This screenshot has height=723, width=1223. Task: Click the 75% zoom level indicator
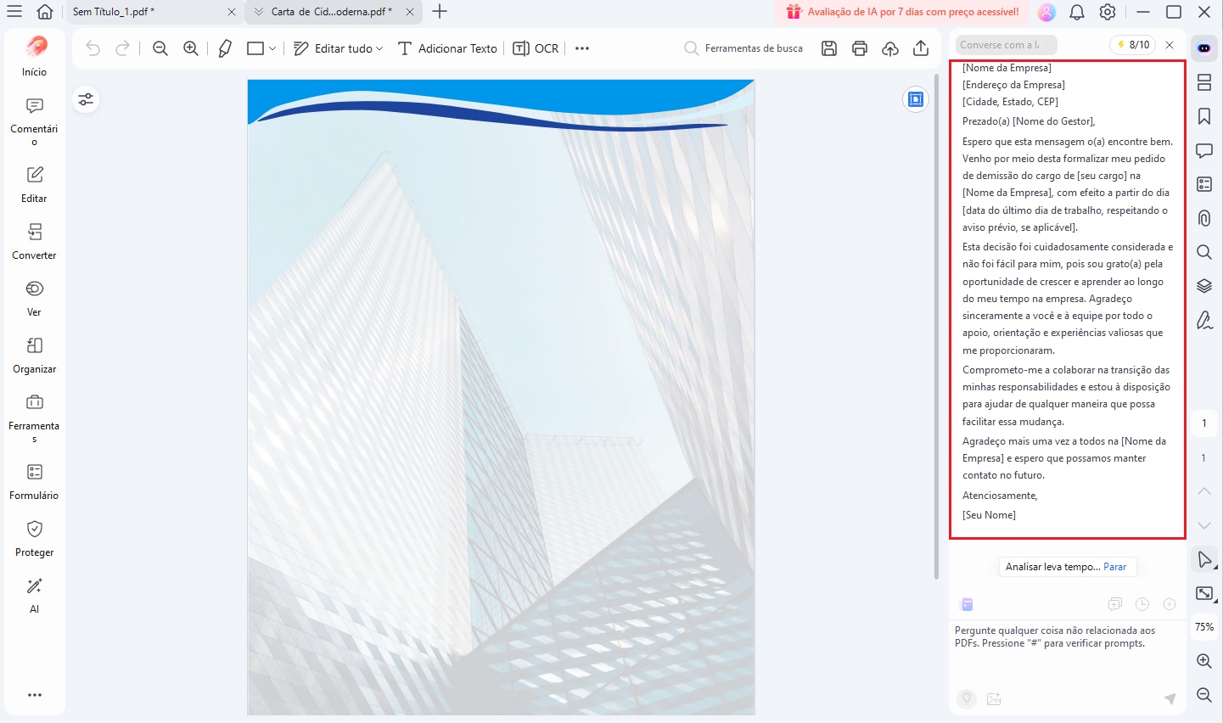[1203, 627]
